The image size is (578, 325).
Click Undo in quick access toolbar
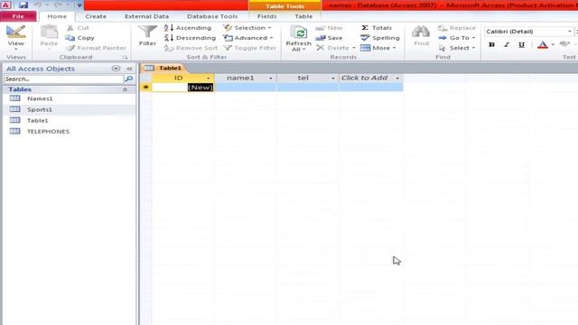(38, 5)
